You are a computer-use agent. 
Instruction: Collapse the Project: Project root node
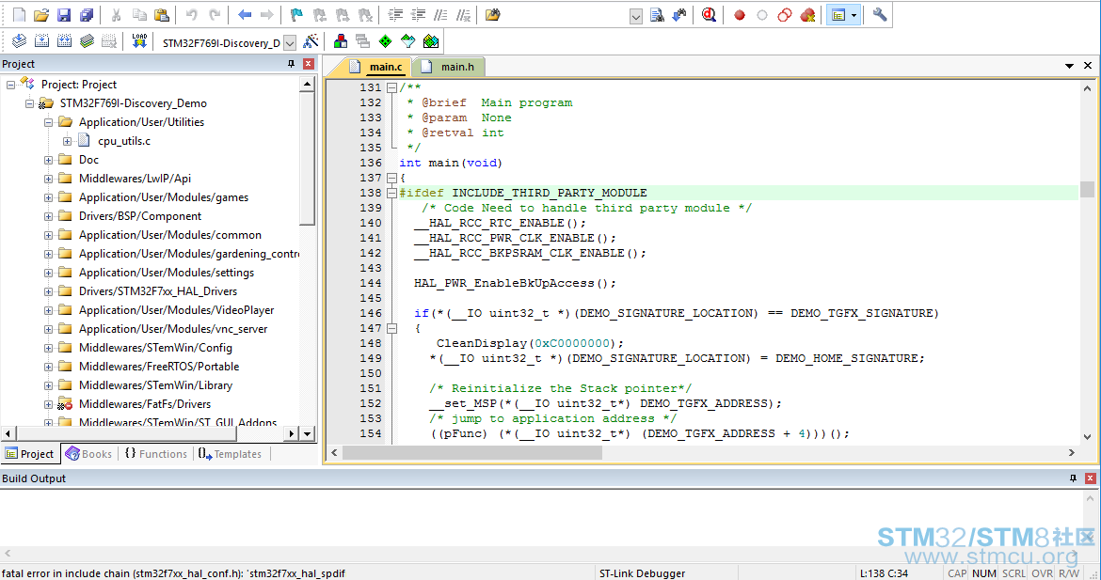coord(10,85)
